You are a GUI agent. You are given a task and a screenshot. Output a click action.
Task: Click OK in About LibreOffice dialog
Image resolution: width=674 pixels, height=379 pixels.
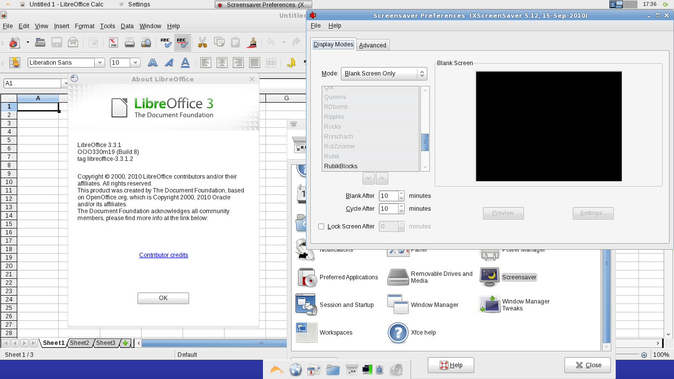[163, 298]
